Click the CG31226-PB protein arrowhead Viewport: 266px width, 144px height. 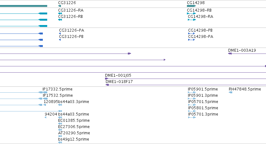(x=60, y=40)
